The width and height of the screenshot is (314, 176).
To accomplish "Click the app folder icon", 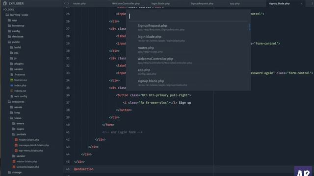I will click(x=9, y=20).
